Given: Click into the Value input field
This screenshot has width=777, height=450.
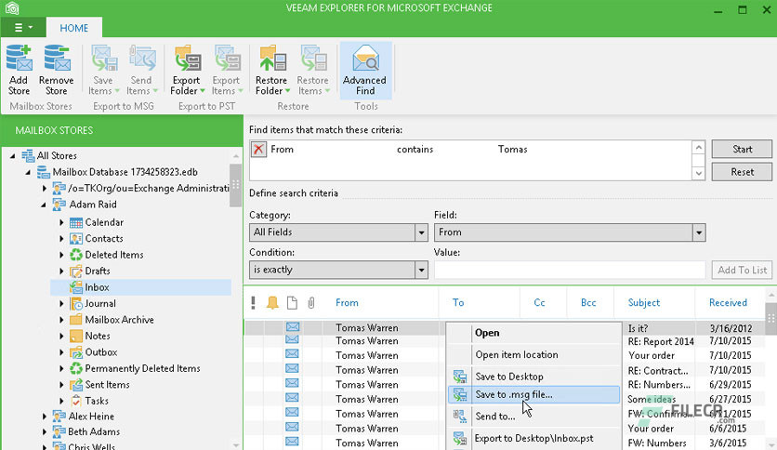Looking at the screenshot, I should [x=570, y=271].
